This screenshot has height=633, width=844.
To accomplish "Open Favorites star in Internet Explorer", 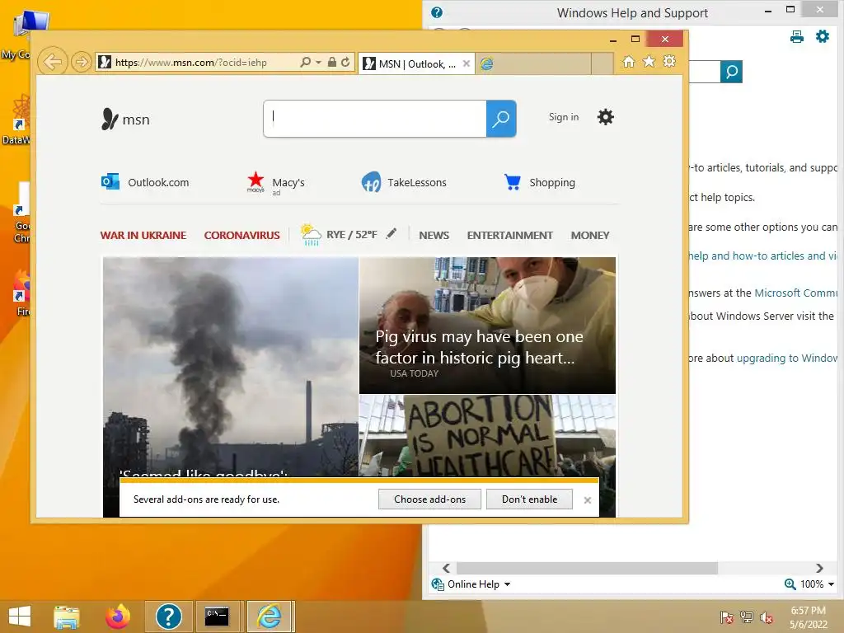I will (649, 61).
